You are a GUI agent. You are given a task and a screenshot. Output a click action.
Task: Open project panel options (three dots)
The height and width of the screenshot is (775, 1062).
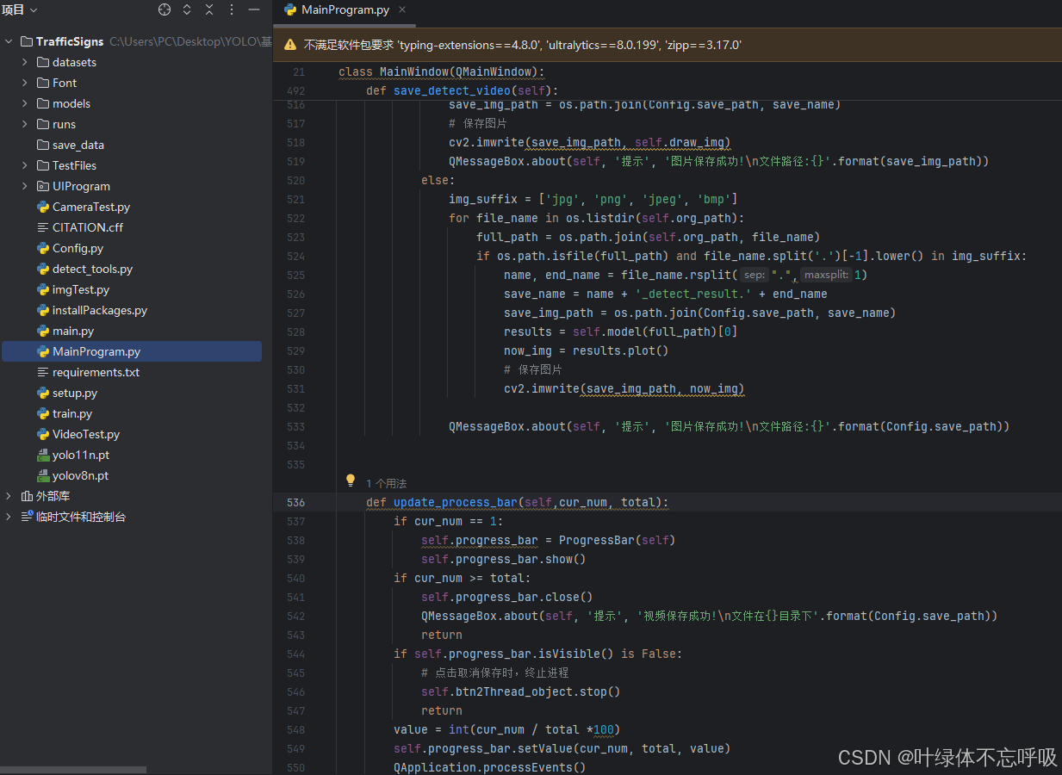(232, 9)
